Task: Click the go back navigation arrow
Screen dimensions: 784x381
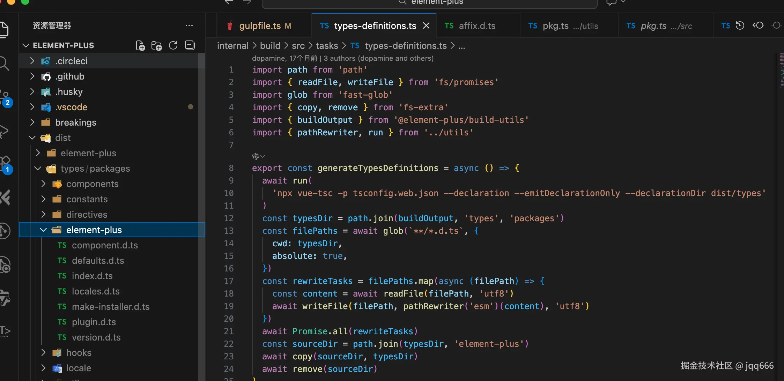Action: click(x=229, y=2)
